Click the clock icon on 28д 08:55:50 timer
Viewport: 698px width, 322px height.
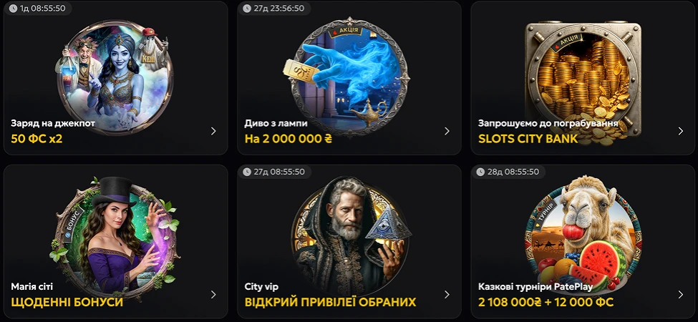480,172
